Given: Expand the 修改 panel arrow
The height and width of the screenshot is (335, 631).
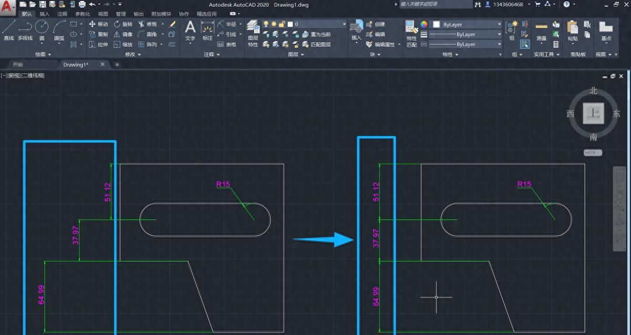Looking at the screenshot, I should tap(138, 54).
